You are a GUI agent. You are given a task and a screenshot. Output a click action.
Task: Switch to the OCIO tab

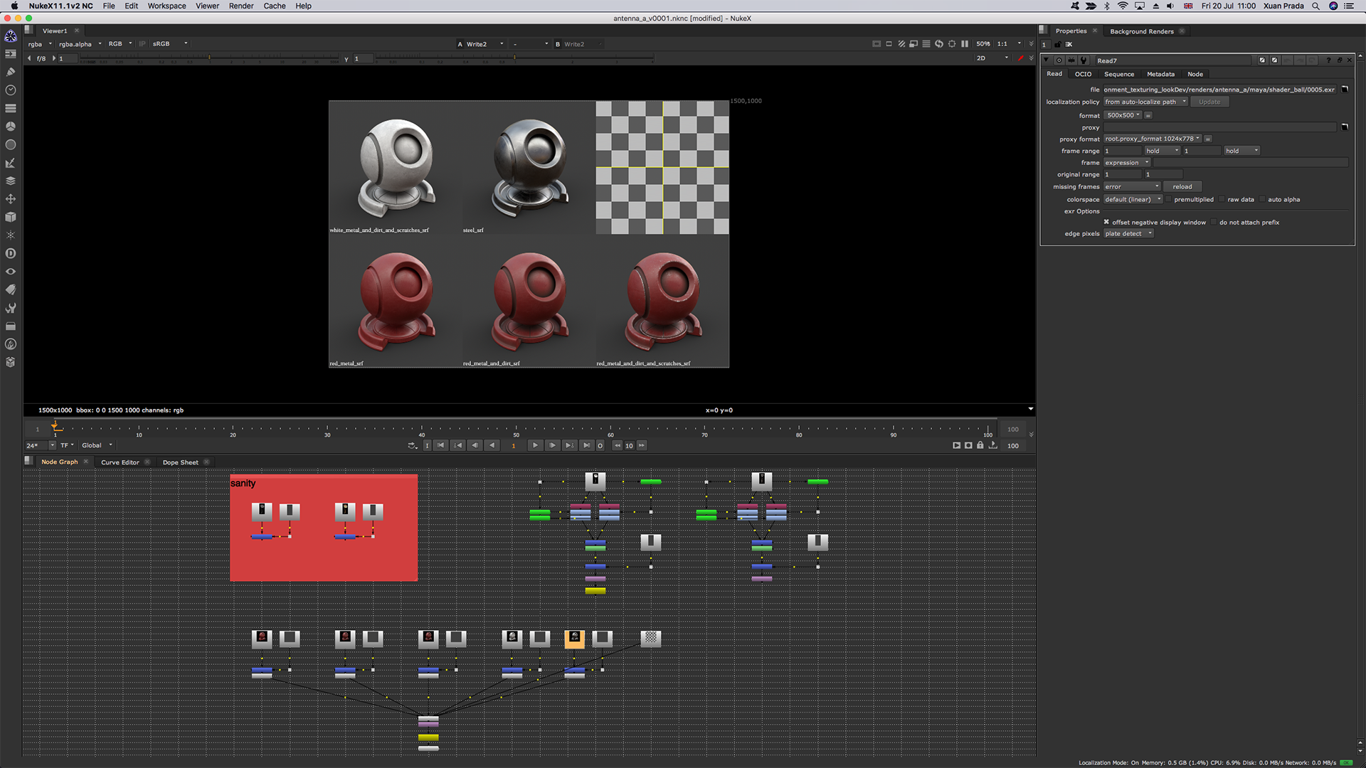[x=1083, y=74]
